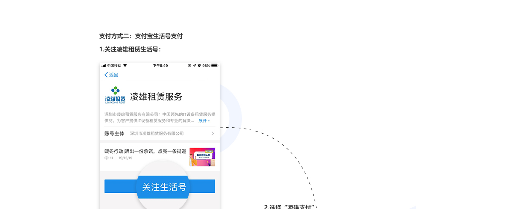Click the Wi-Fi icon in status bar
Viewport: 512px width, 209px height.
[x=125, y=66]
